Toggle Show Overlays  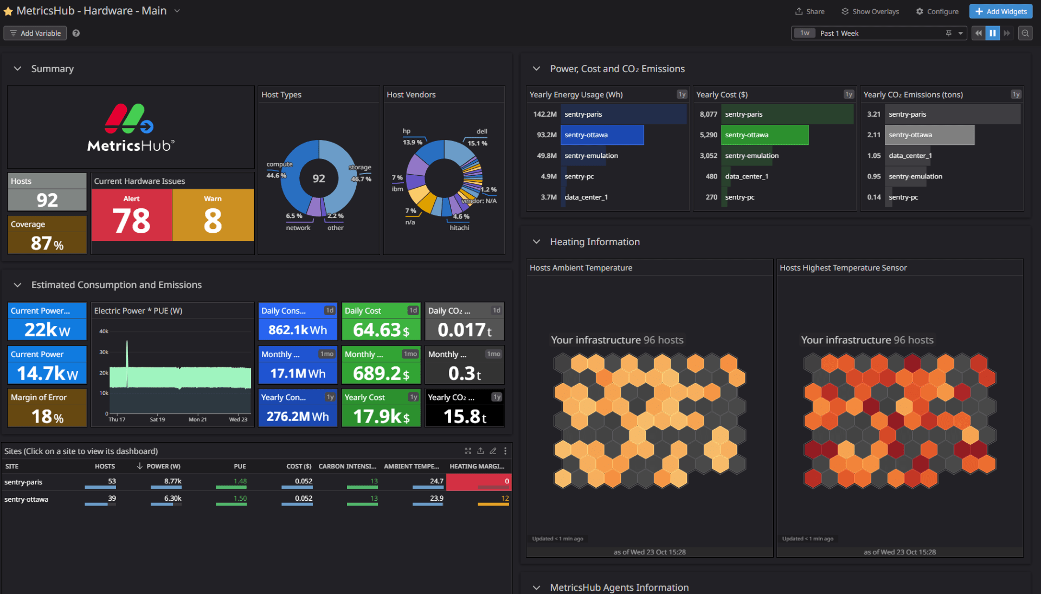pos(870,11)
